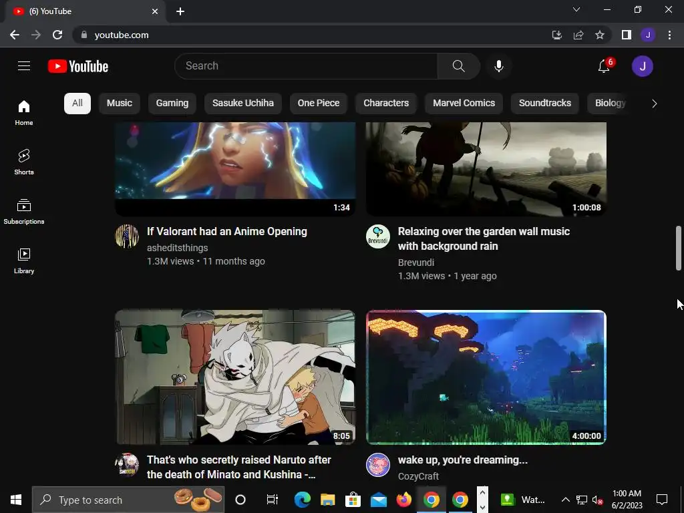The width and height of the screenshot is (684, 513).
Task: Open the purple J account avatar on YouTube
Action: pos(642,66)
